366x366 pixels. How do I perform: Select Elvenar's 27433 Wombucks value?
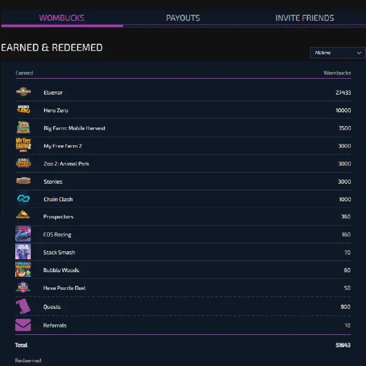343,93
